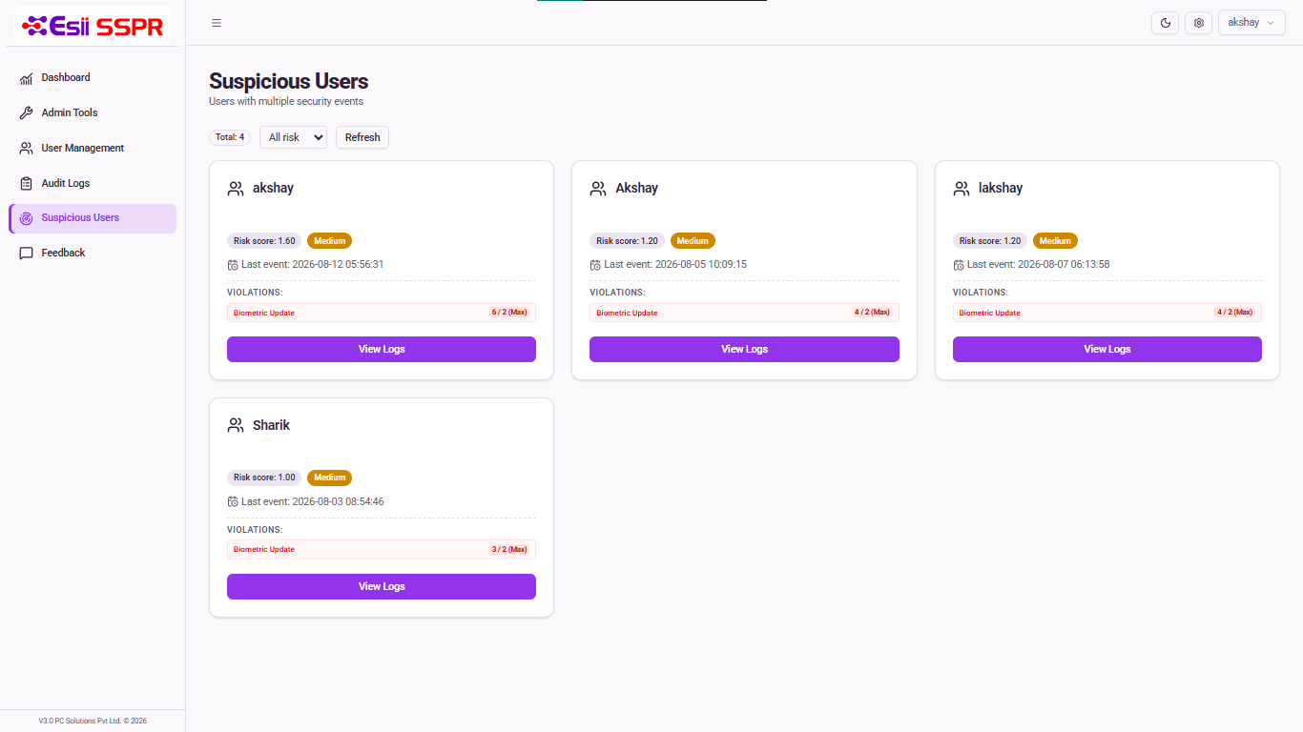The image size is (1303, 732).
Task: Click calendar icon beside 2026-08-07 06:13:58
Action: (x=959, y=265)
